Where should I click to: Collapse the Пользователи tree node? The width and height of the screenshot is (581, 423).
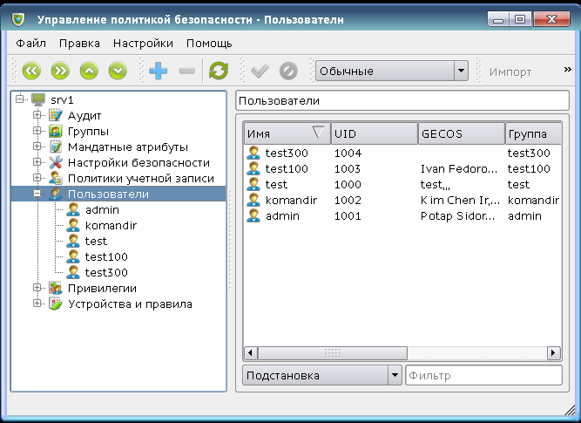37,194
